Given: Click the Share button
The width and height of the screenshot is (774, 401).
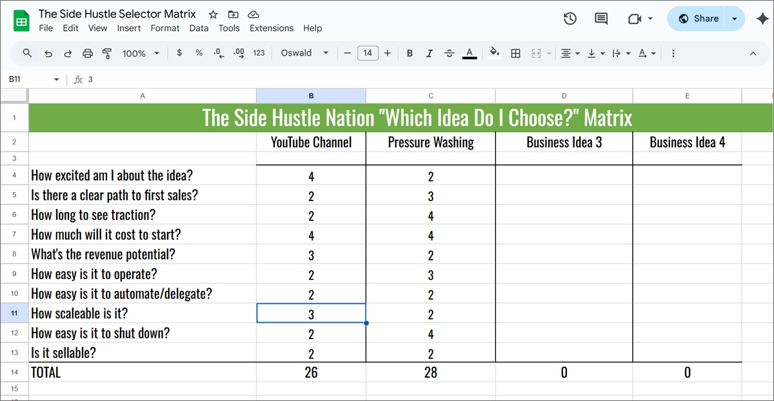Looking at the screenshot, I should click(697, 19).
